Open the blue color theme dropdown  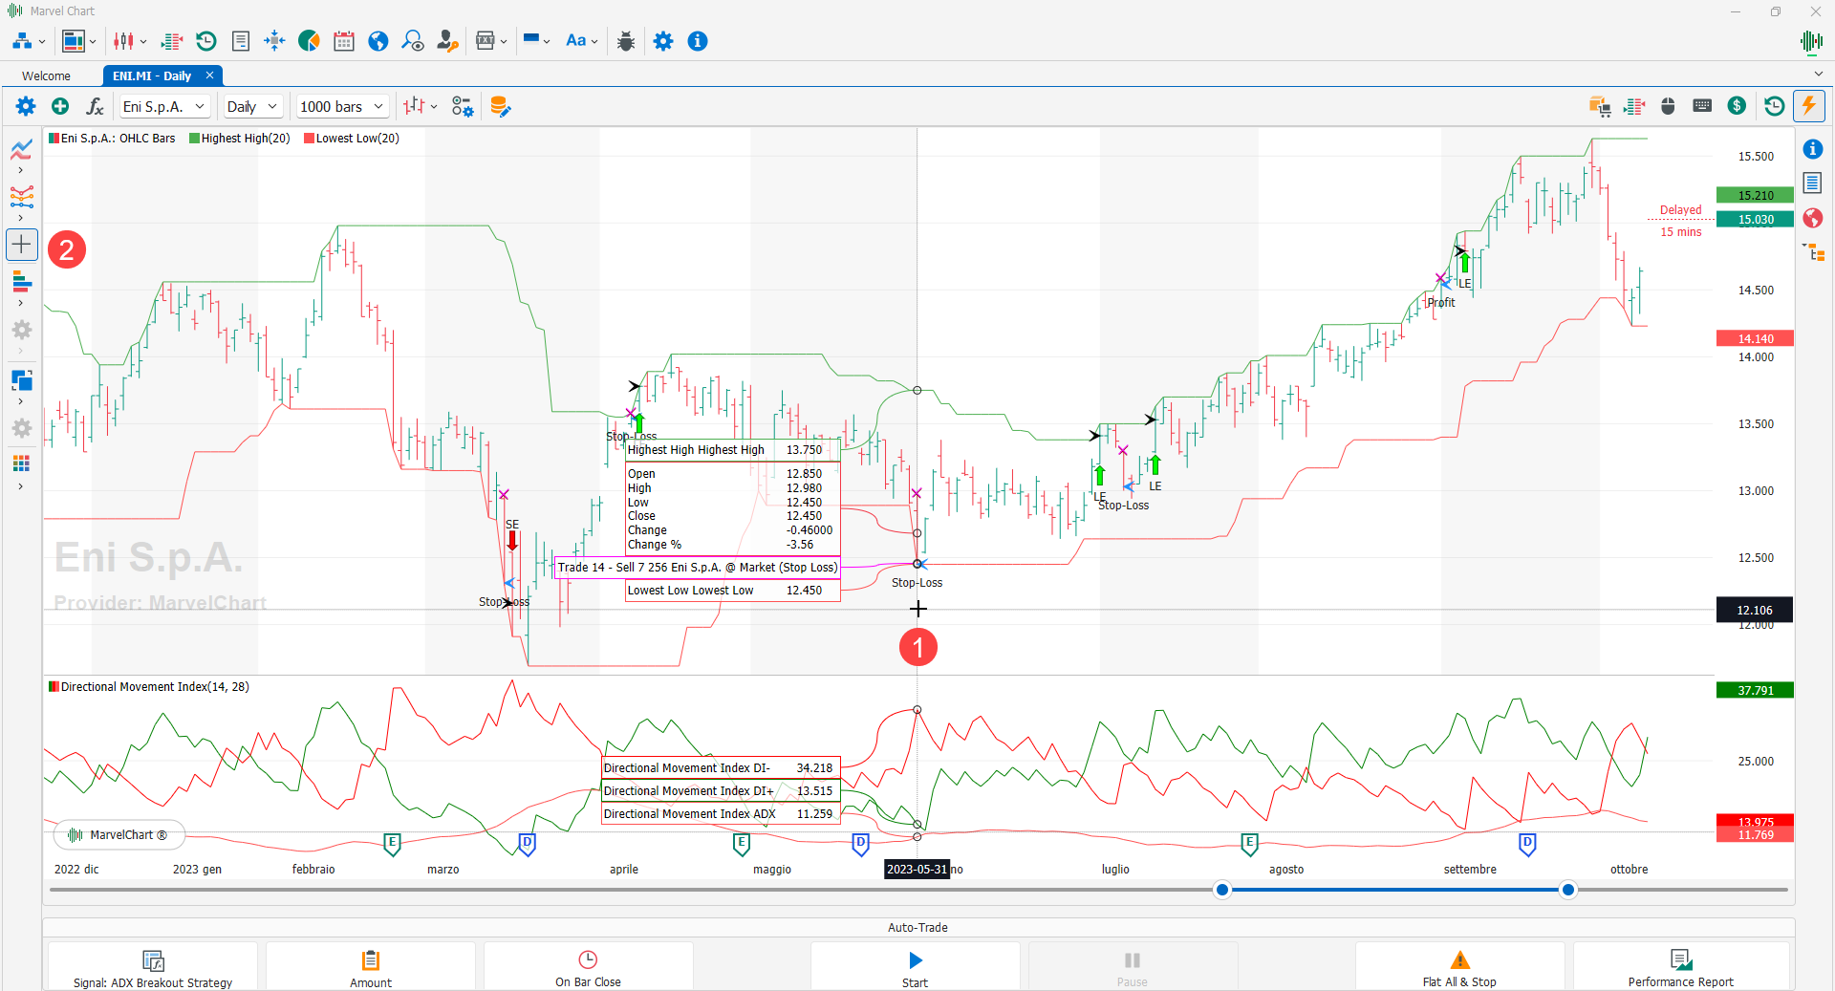[536, 41]
